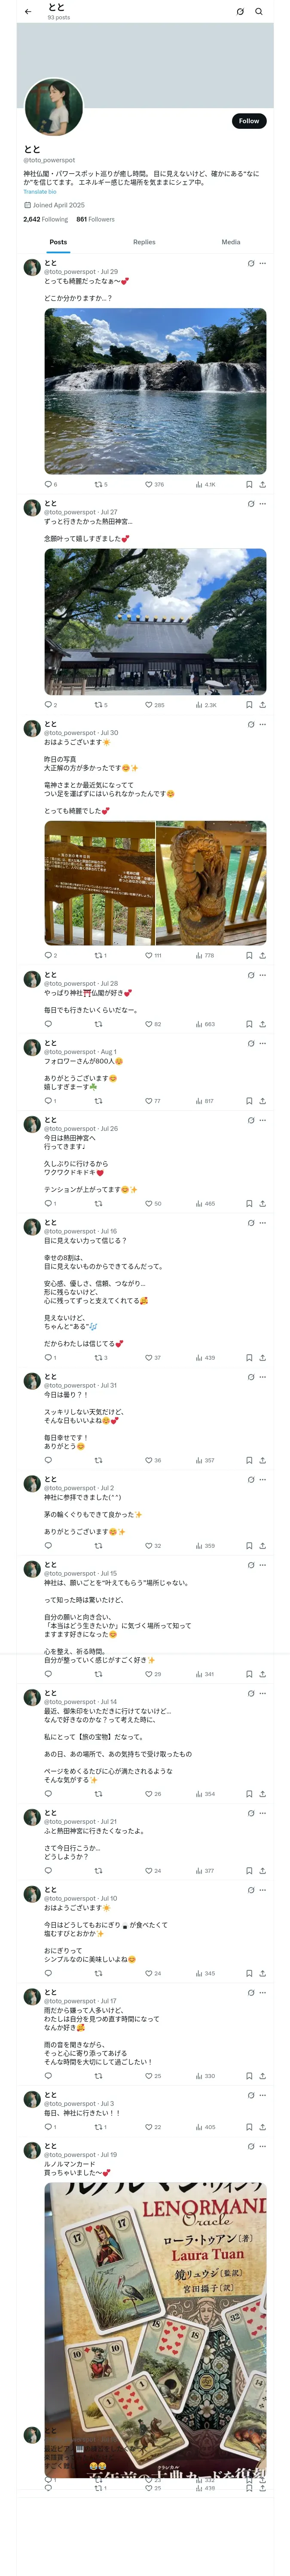This screenshot has height=2576, width=290.
Task: Open the 861 Followers list
Action: point(95,219)
